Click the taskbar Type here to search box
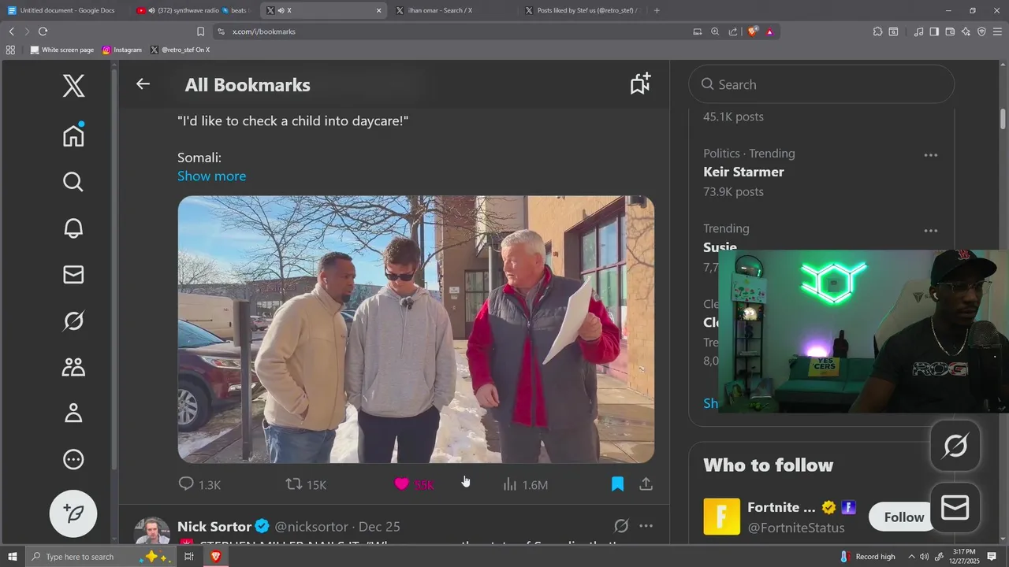Screen dimensions: 1009x567 [101, 557]
